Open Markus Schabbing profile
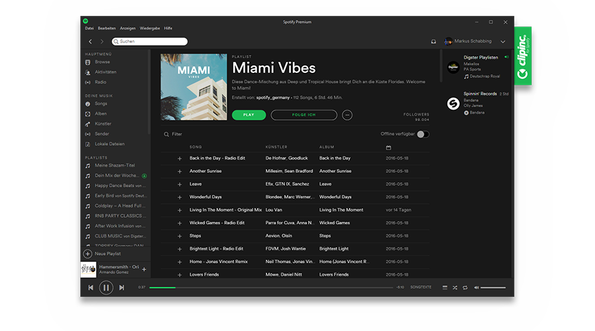Viewport: 595px width, 331px height. point(473,41)
